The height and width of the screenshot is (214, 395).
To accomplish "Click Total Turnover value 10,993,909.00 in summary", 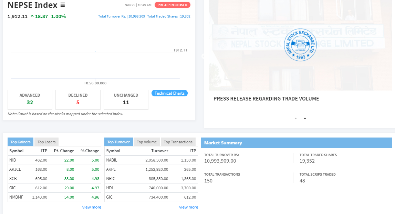I will coord(220,161).
